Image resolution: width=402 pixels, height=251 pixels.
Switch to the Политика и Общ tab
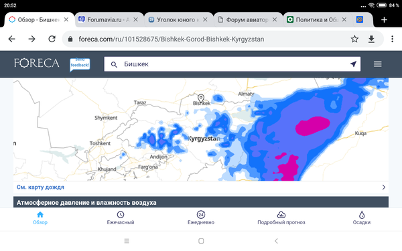coord(314,19)
